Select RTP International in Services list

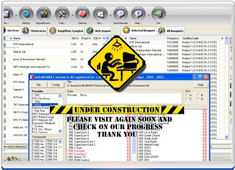(23, 44)
